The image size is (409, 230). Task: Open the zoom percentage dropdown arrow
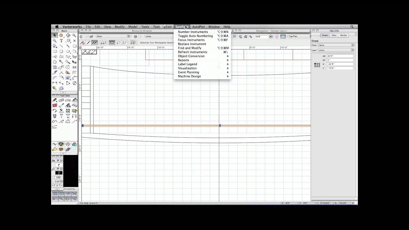271,36
